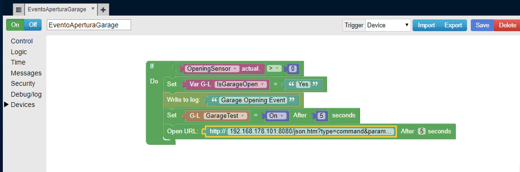
Task: Delete the event
Action: point(507,25)
